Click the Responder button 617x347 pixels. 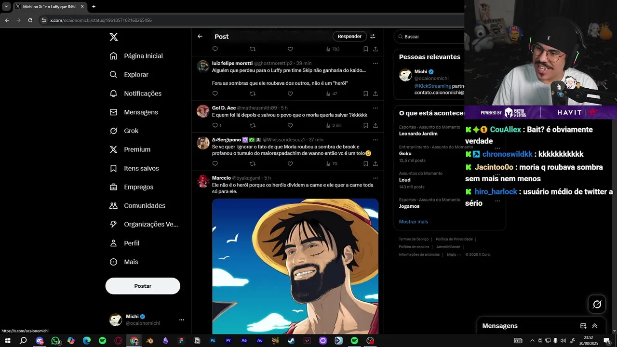pos(349,36)
